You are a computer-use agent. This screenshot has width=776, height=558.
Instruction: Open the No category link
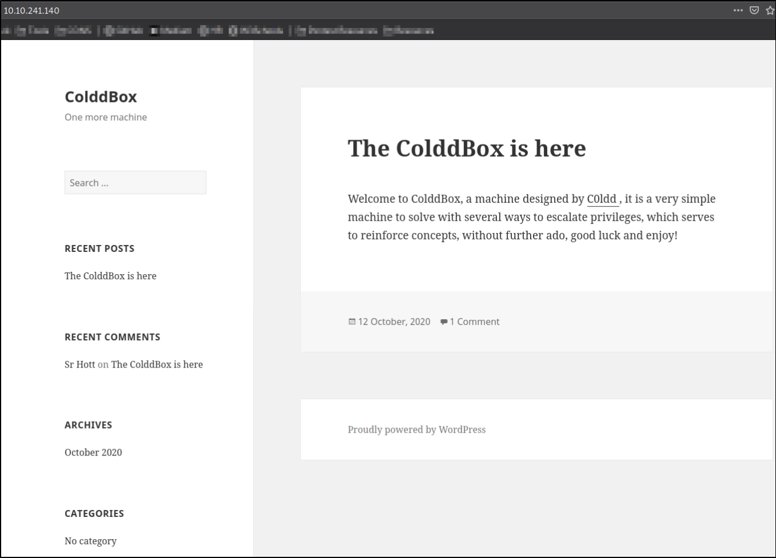pos(90,541)
